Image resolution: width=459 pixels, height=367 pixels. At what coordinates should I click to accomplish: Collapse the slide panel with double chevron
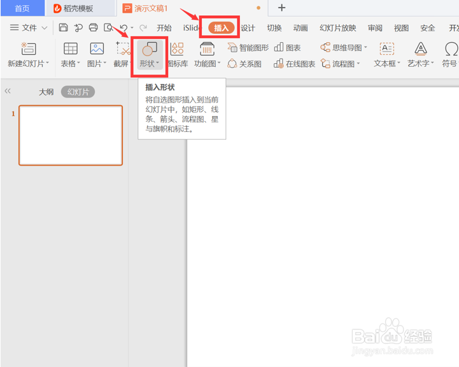(8, 91)
